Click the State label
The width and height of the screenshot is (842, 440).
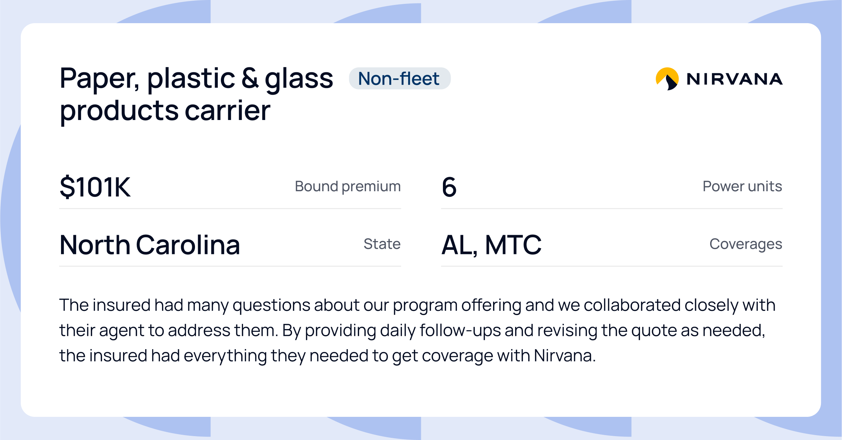pos(382,244)
